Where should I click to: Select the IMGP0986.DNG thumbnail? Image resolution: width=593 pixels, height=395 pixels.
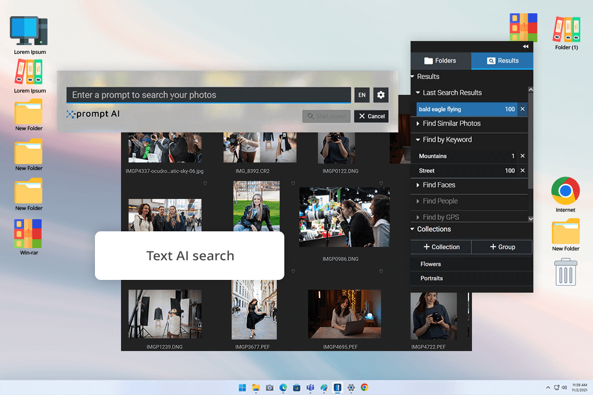344,217
